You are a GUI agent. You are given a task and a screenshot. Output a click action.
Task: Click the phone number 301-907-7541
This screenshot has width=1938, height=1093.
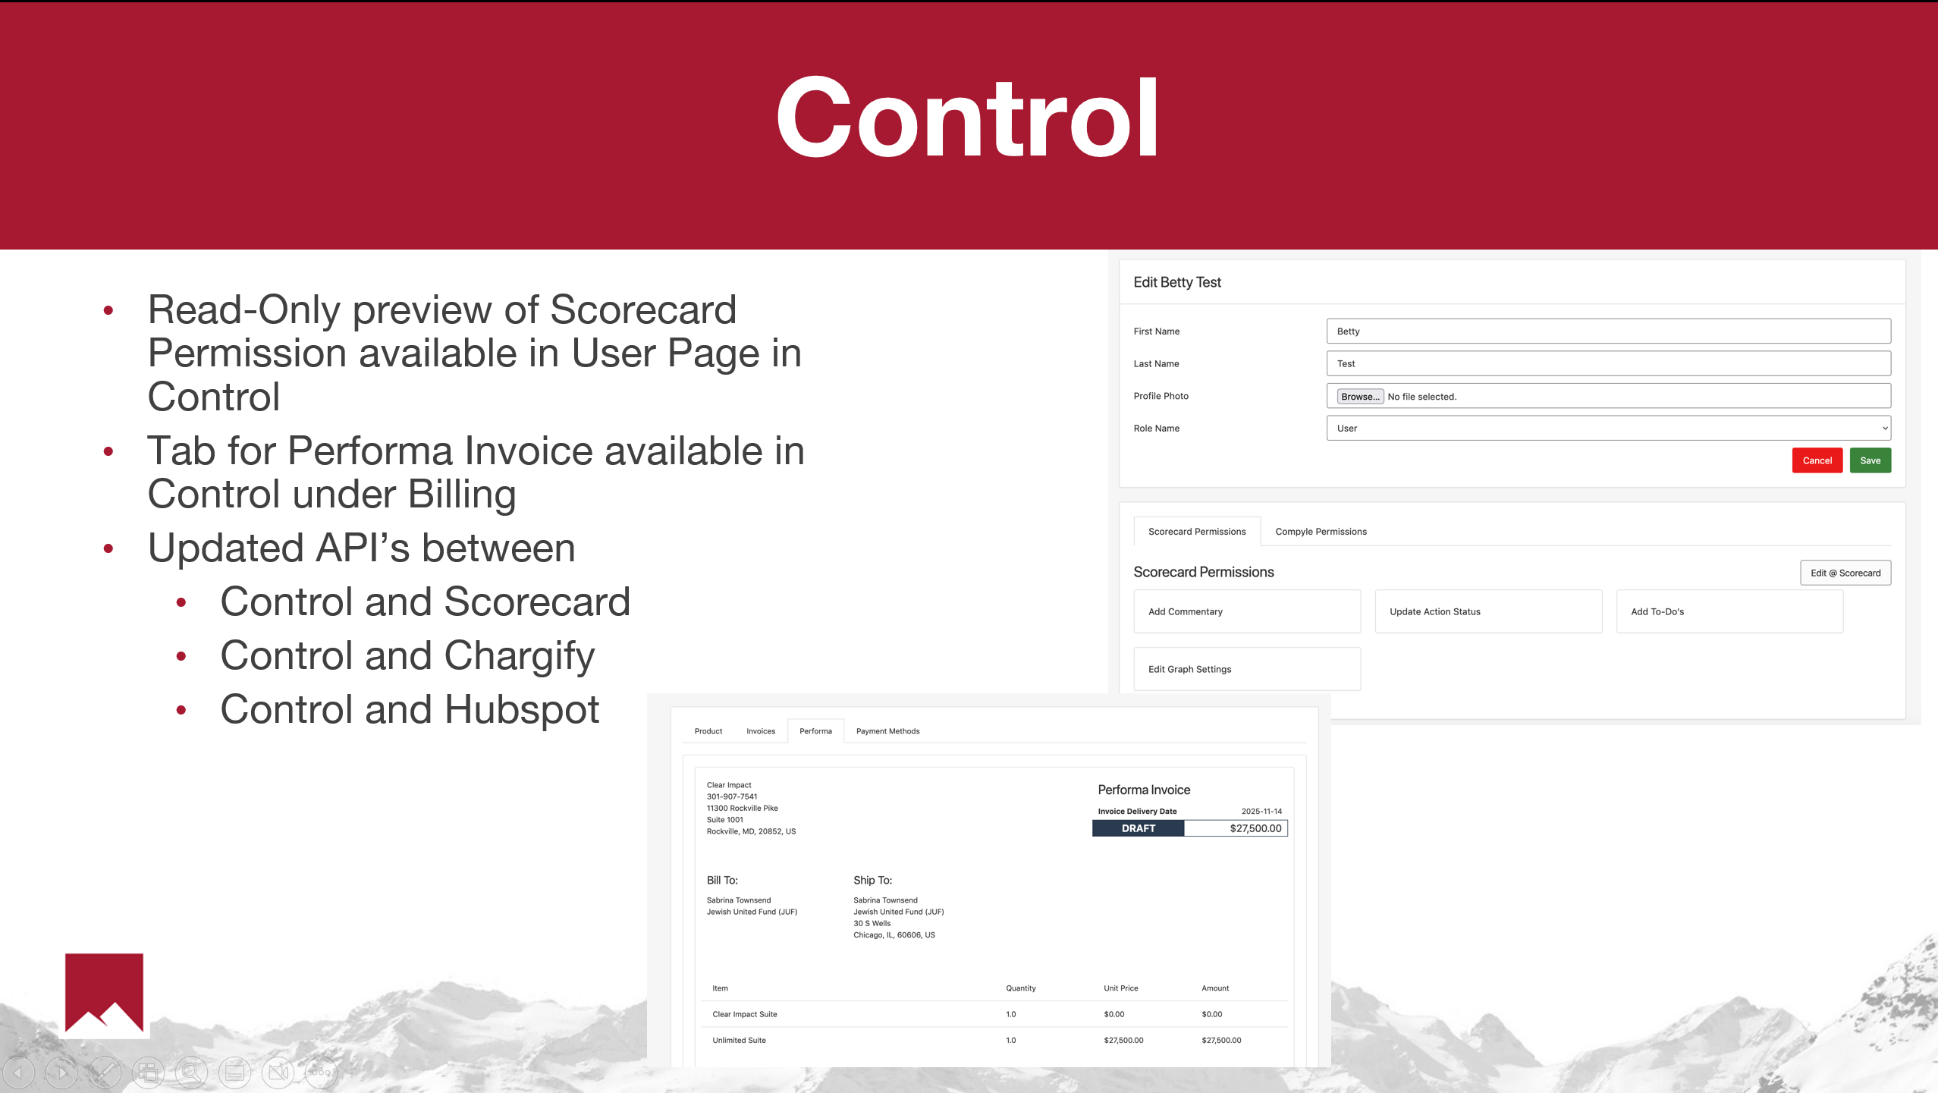tap(732, 796)
